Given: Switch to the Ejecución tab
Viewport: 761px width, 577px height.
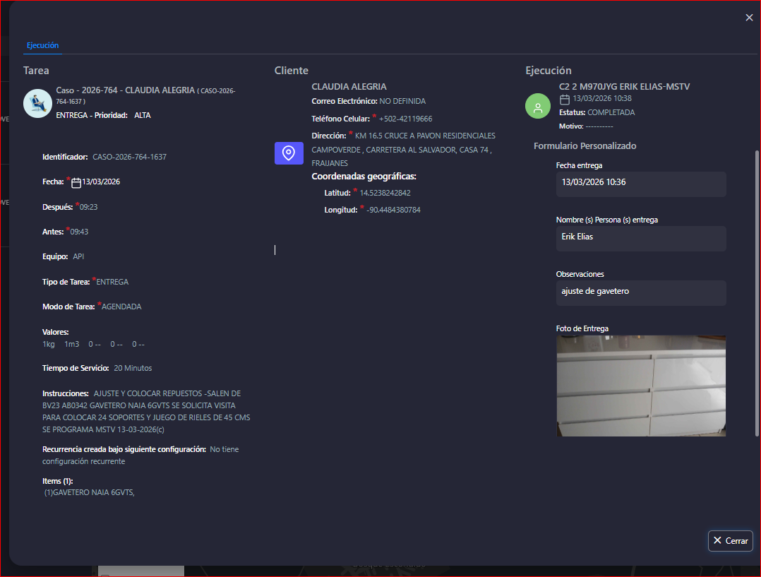Looking at the screenshot, I should (42, 45).
